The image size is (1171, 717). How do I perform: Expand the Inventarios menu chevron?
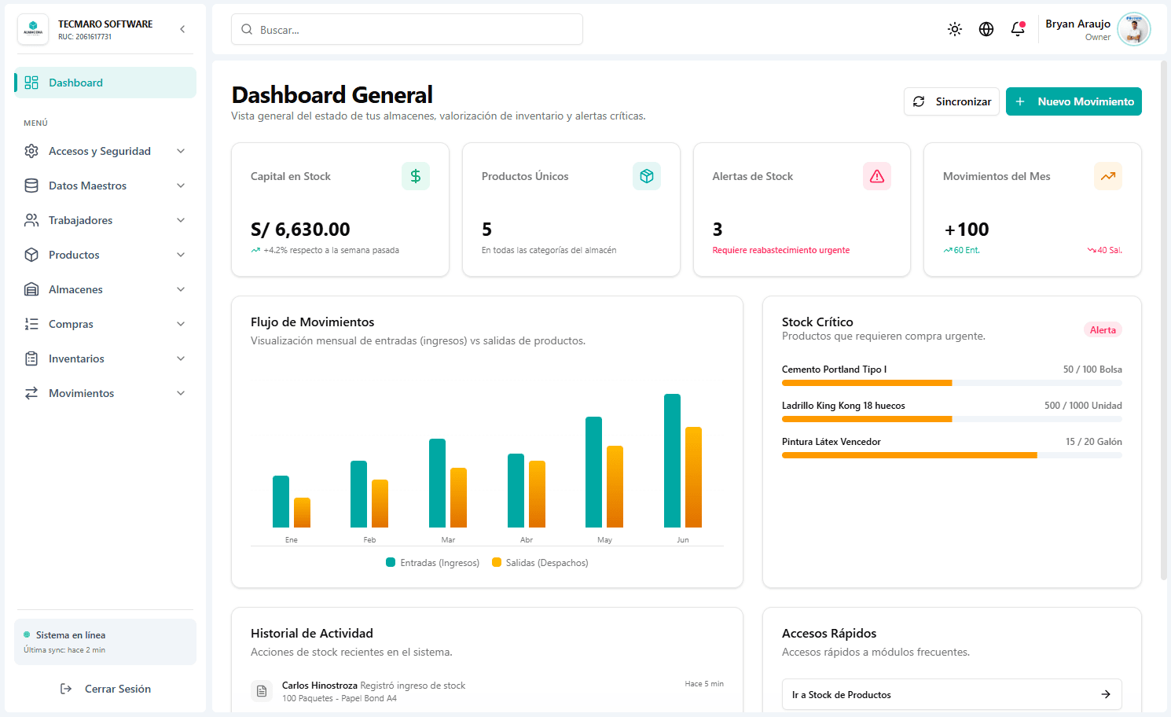tap(181, 358)
